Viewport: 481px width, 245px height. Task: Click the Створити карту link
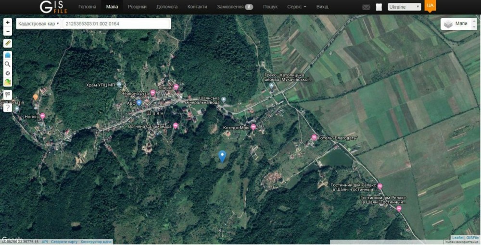(64, 242)
